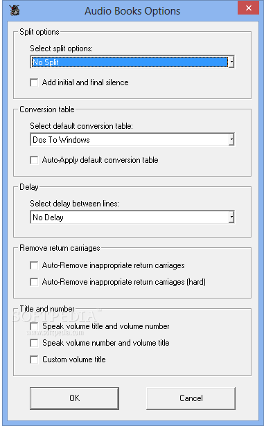The width and height of the screenshot is (264, 426).
Task: Close the Audio Books Options dialog
Action: [x=248, y=8]
